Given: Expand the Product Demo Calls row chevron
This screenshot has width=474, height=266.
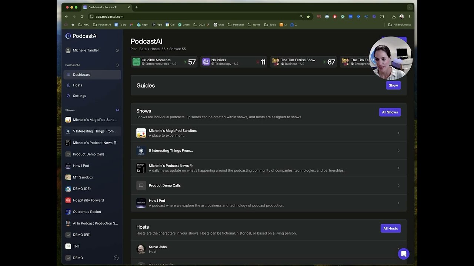Looking at the screenshot, I should [398, 185].
